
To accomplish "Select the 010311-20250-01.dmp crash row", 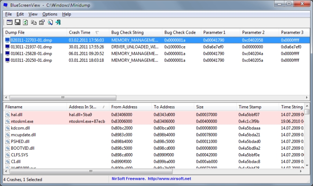I will point(157,60).
